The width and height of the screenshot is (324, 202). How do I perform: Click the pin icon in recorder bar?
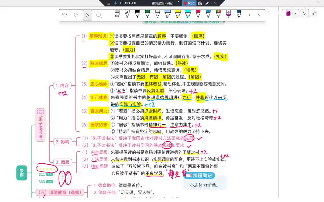pos(115,3)
